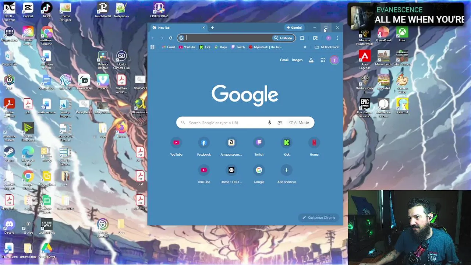Open Google apps grid on the page
This screenshot has width=471, height=265.
(x=323, y=60)
